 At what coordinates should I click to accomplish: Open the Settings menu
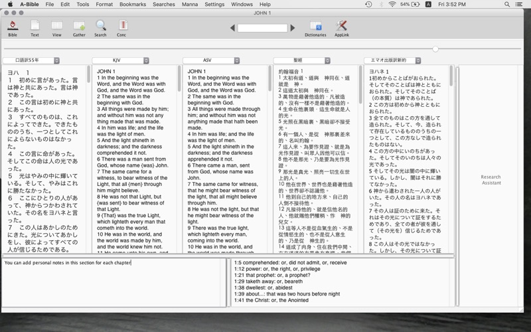(214, 5)
